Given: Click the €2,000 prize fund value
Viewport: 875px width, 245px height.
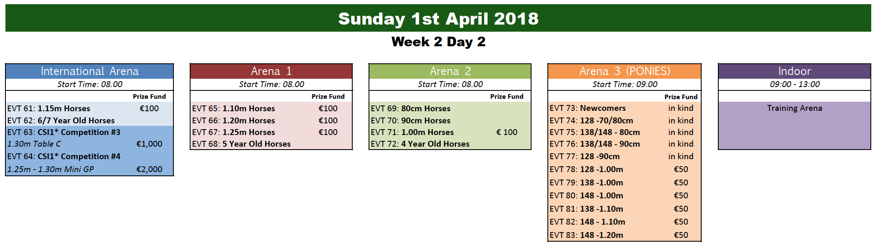Looking at the screenshot, I should (149, 169).
